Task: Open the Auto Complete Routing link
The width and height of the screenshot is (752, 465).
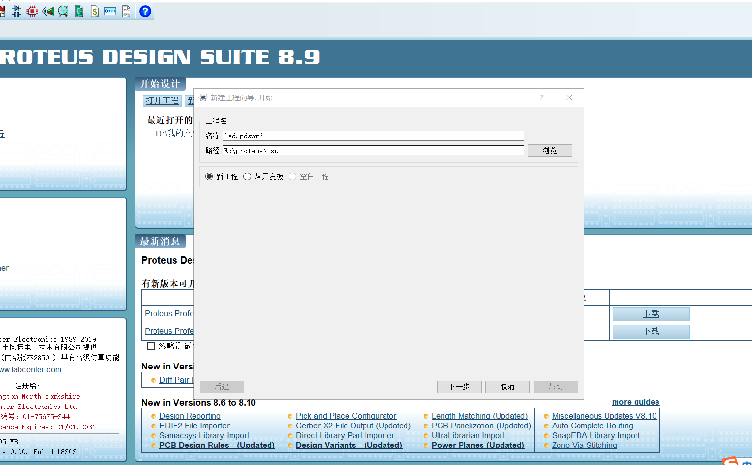Action: click(593, 426)
